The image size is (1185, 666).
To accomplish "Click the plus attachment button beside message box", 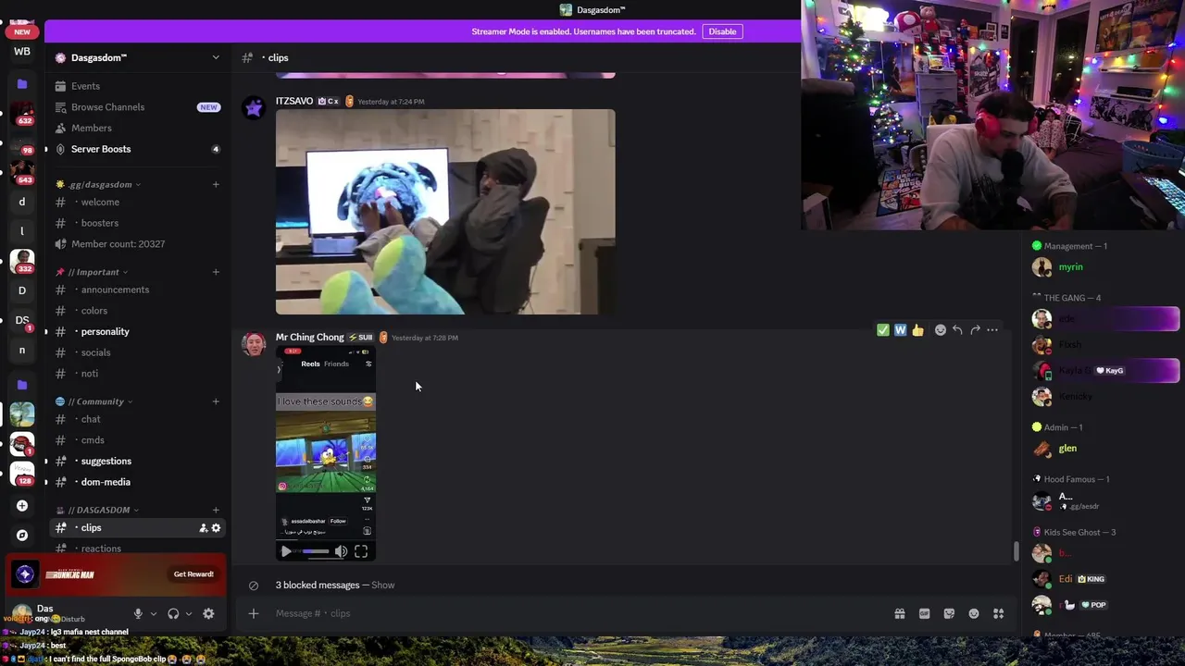I will [x=253, y=613].
